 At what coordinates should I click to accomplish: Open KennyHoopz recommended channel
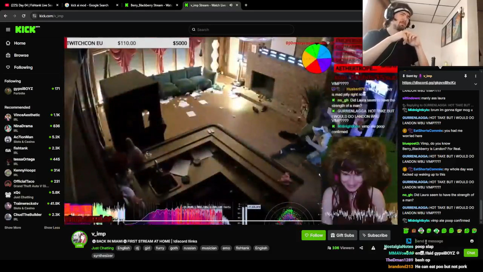tap(32, 172)
